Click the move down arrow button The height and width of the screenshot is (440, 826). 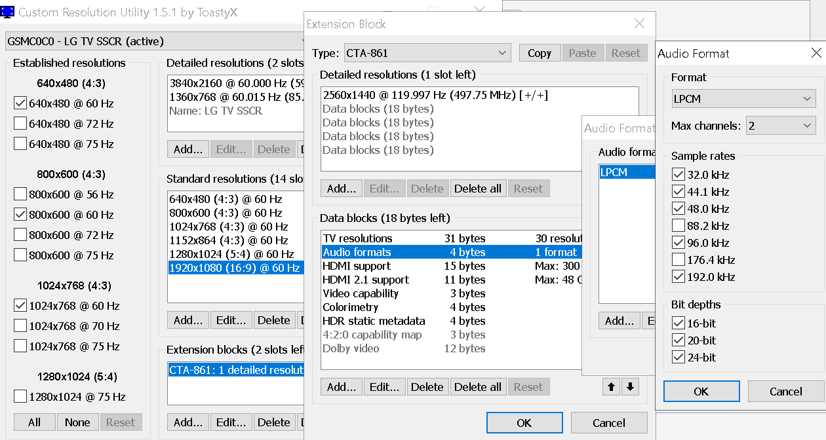[x=630, y=387]
